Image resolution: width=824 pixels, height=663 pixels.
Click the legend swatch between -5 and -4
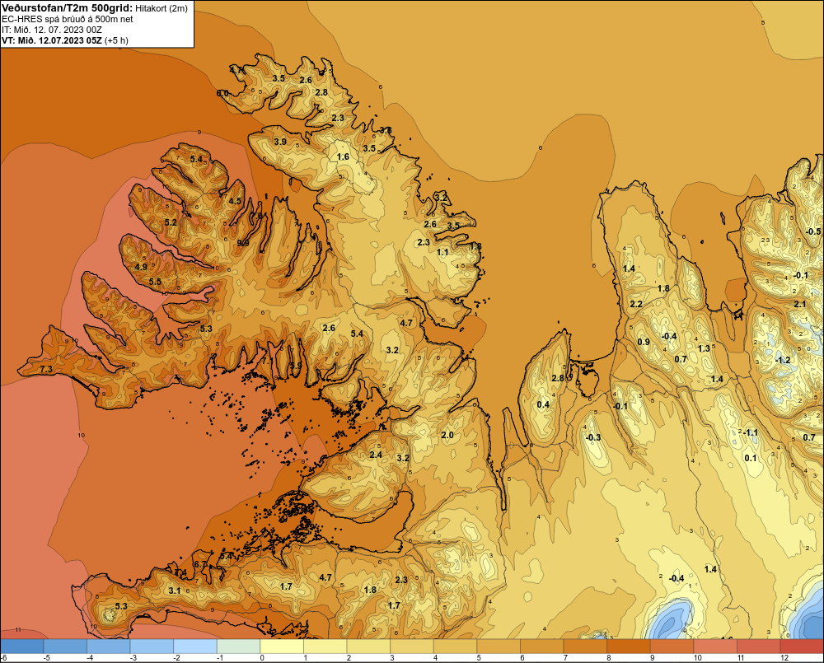pos(65,647)
